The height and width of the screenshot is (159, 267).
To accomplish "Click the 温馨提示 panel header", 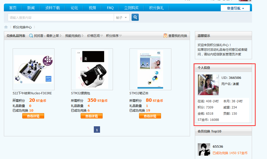I will pyautogui.click(x=223, y=36).
